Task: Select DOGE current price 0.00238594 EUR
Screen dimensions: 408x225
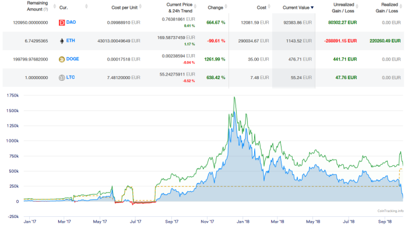Action: pos(178,56)
